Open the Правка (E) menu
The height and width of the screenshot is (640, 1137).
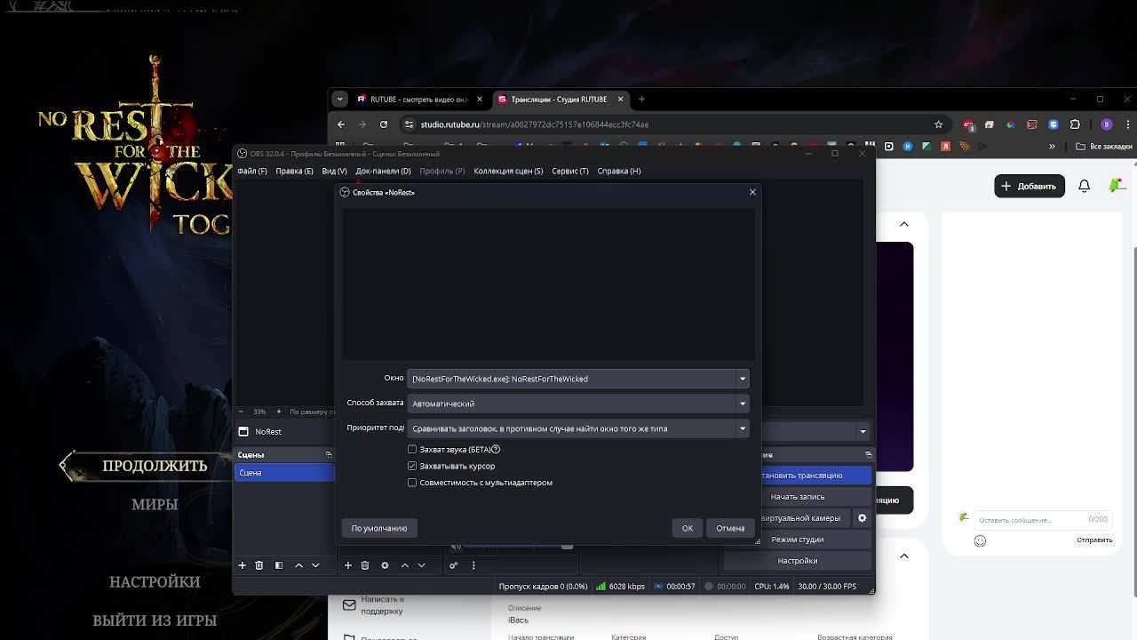point(294,171)
